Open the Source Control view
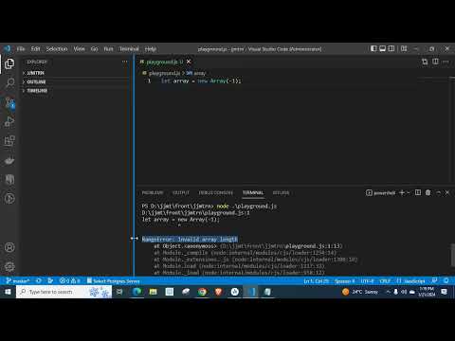Screen dimensions: 455x341 click(x=9, y=102)
